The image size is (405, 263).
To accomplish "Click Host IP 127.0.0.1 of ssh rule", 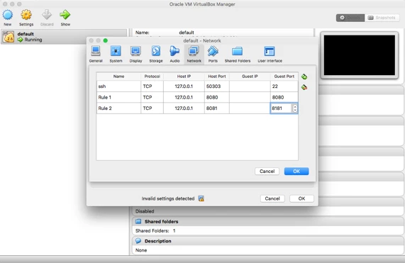I will click(x=184, y=86).
